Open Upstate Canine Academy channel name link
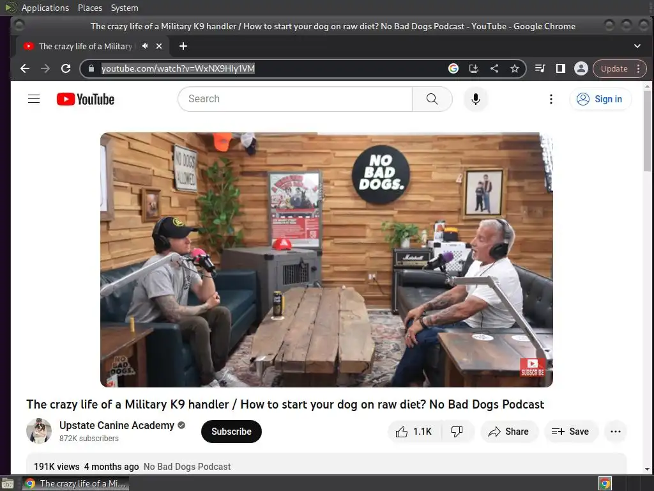Viewport: 654px width, 491px height. coord(117,425)
